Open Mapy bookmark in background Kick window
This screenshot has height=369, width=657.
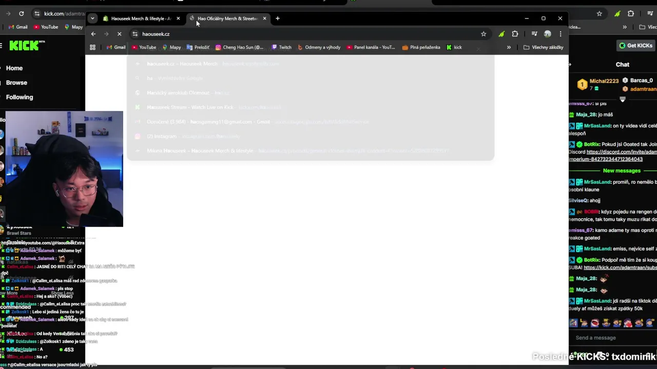73,27
